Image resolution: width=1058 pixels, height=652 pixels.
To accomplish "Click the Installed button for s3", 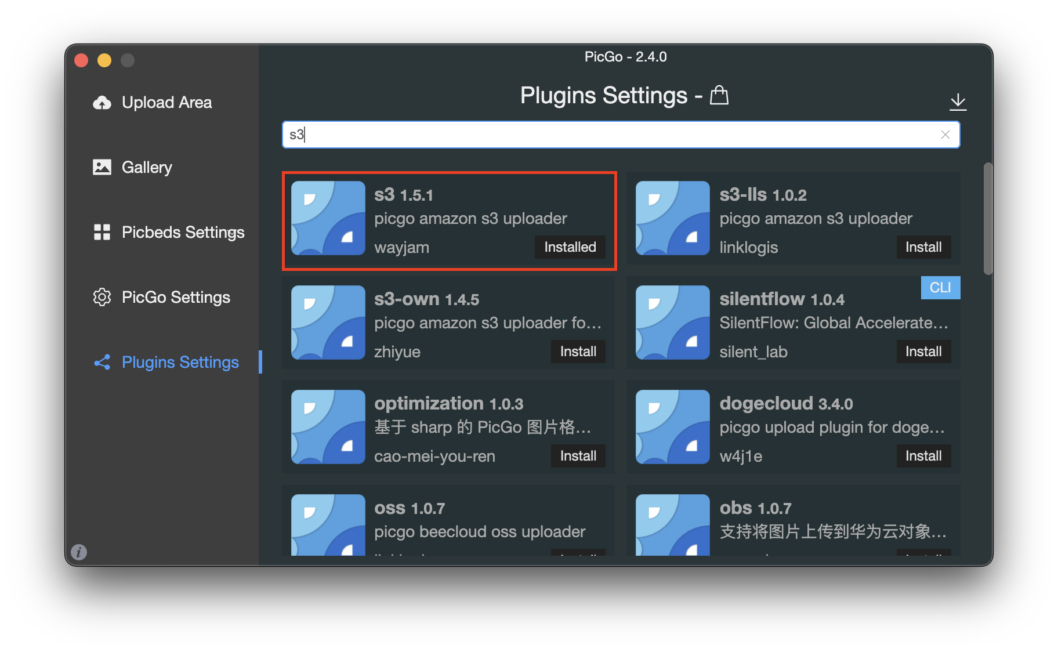I will click(570, 247).
